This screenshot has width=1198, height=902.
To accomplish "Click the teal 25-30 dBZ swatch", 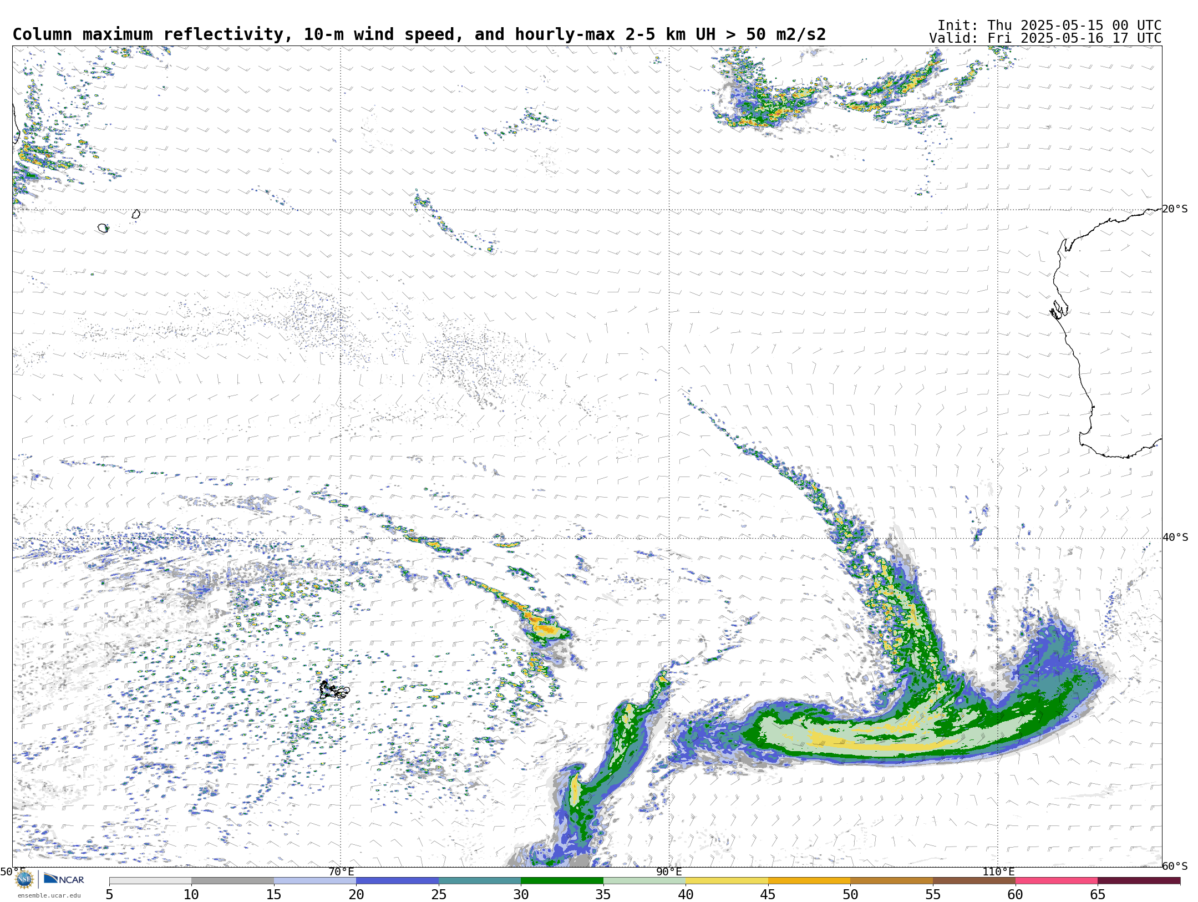I will click(480, 880).
